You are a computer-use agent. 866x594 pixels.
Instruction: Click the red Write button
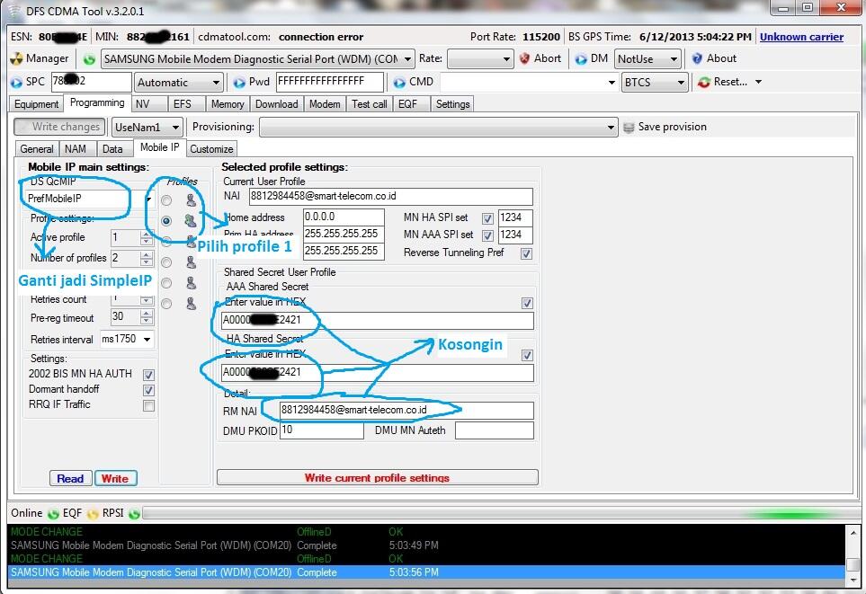click(x=115, y=479)
